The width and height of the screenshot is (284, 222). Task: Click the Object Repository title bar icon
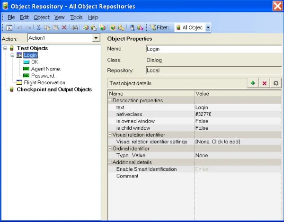(5, 6)
